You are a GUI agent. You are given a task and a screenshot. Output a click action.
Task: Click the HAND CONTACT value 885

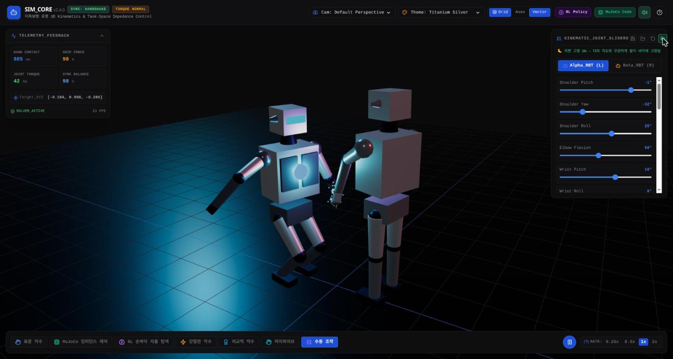pos(18,59)
